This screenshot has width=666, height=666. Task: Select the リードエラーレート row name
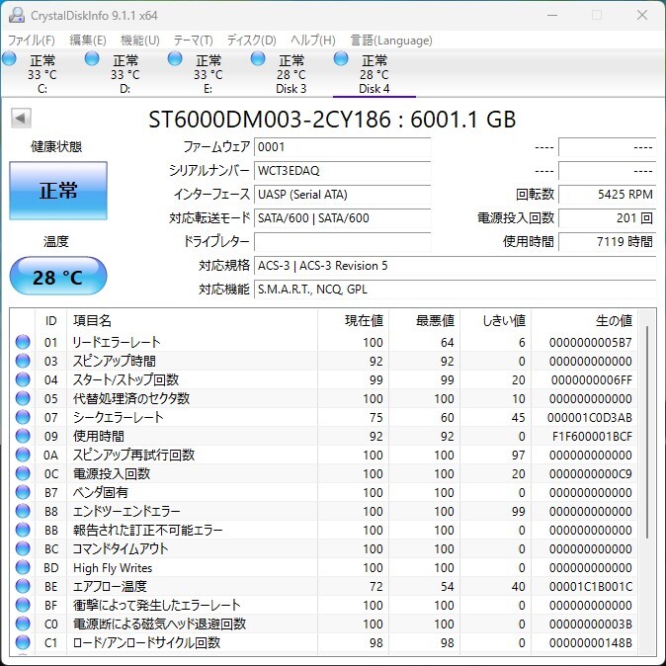coord(117,342)
